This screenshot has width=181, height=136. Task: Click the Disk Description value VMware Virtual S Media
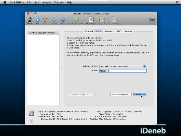(x=73, y=112)
